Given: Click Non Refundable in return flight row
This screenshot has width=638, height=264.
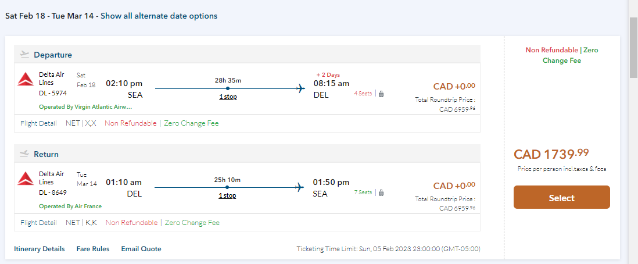Looking at the screenshot, I should point(131,223).
